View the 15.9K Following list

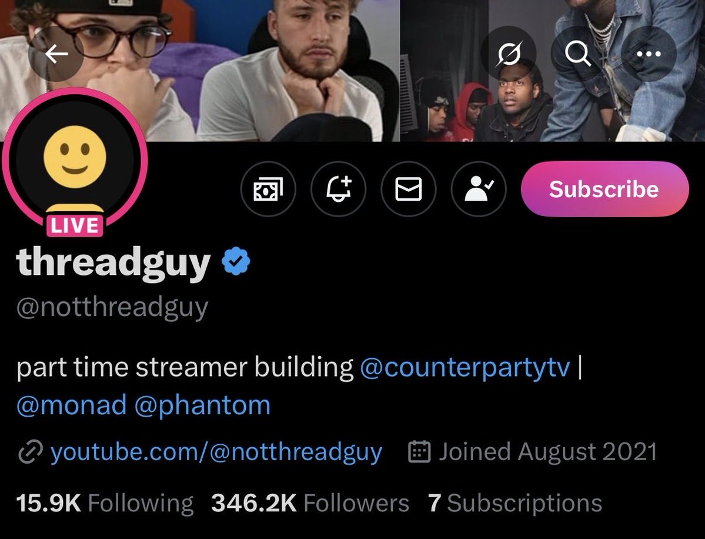click(105, 503)
